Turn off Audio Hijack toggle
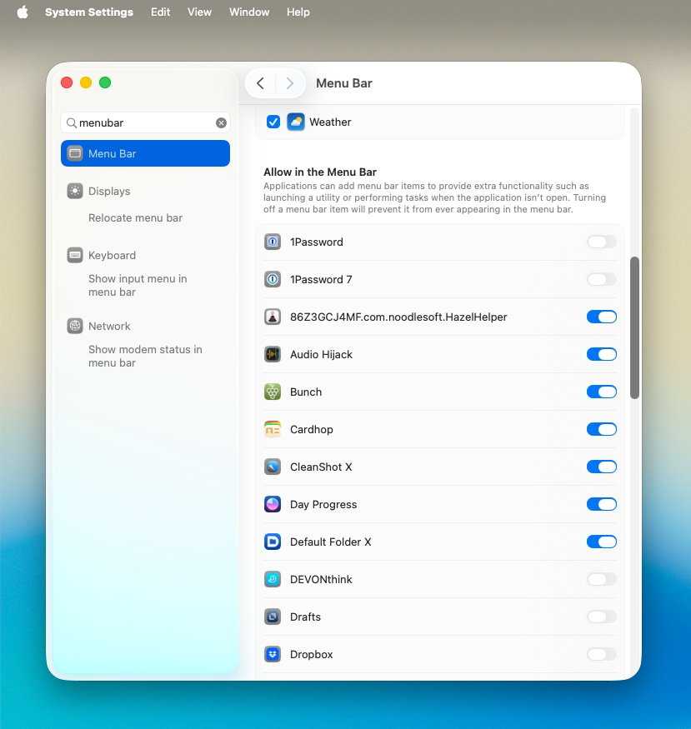The width and height of the screenshot is (691, 729). (601, 354)
